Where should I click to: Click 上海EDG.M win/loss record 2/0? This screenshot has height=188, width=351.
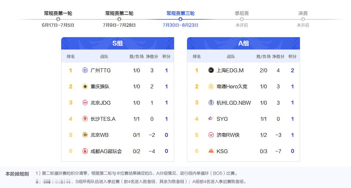264,70
